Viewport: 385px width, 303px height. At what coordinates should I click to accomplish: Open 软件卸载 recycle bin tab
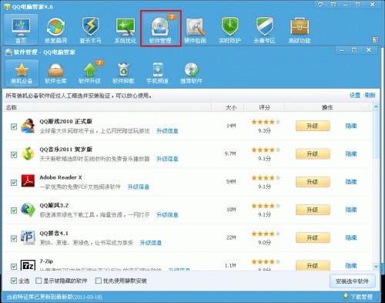(x=123, y=73)
